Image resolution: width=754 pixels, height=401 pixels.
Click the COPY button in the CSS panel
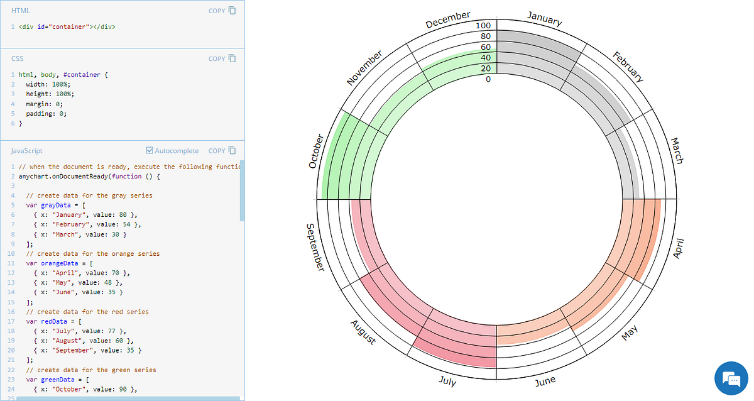pyautogui.click(x=217, y=58)
